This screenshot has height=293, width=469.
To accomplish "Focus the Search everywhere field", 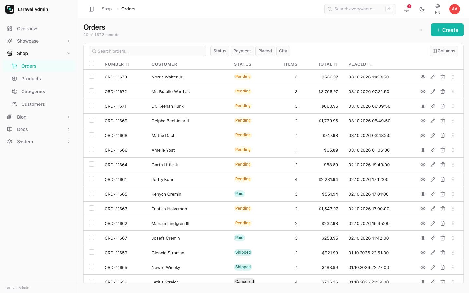I will click(360, 9).
